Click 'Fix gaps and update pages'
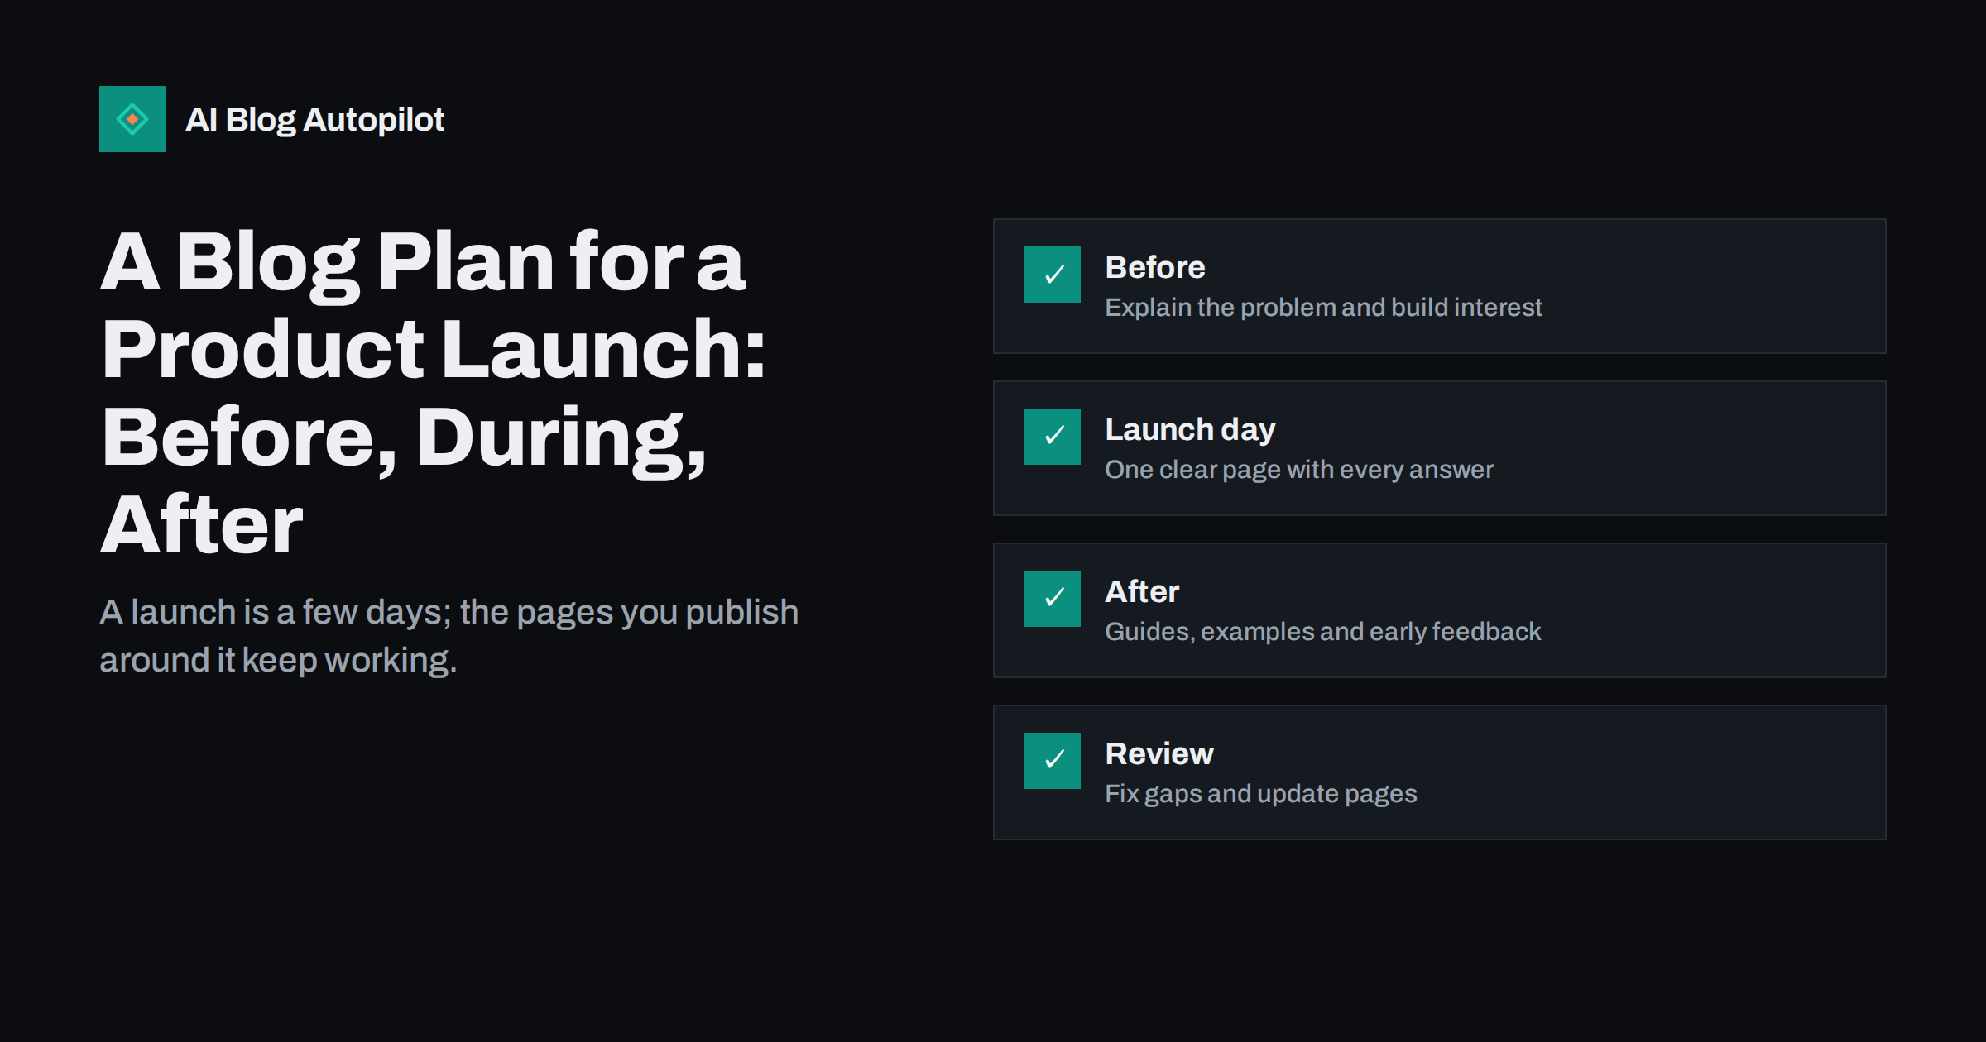Screen dimensions: 1986x1042 [x=1261, y=794]
